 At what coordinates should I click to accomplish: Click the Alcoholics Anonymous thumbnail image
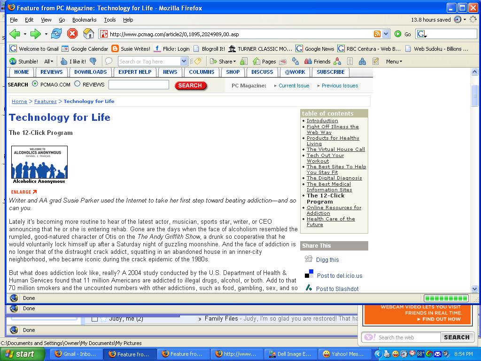coord(39,162)
